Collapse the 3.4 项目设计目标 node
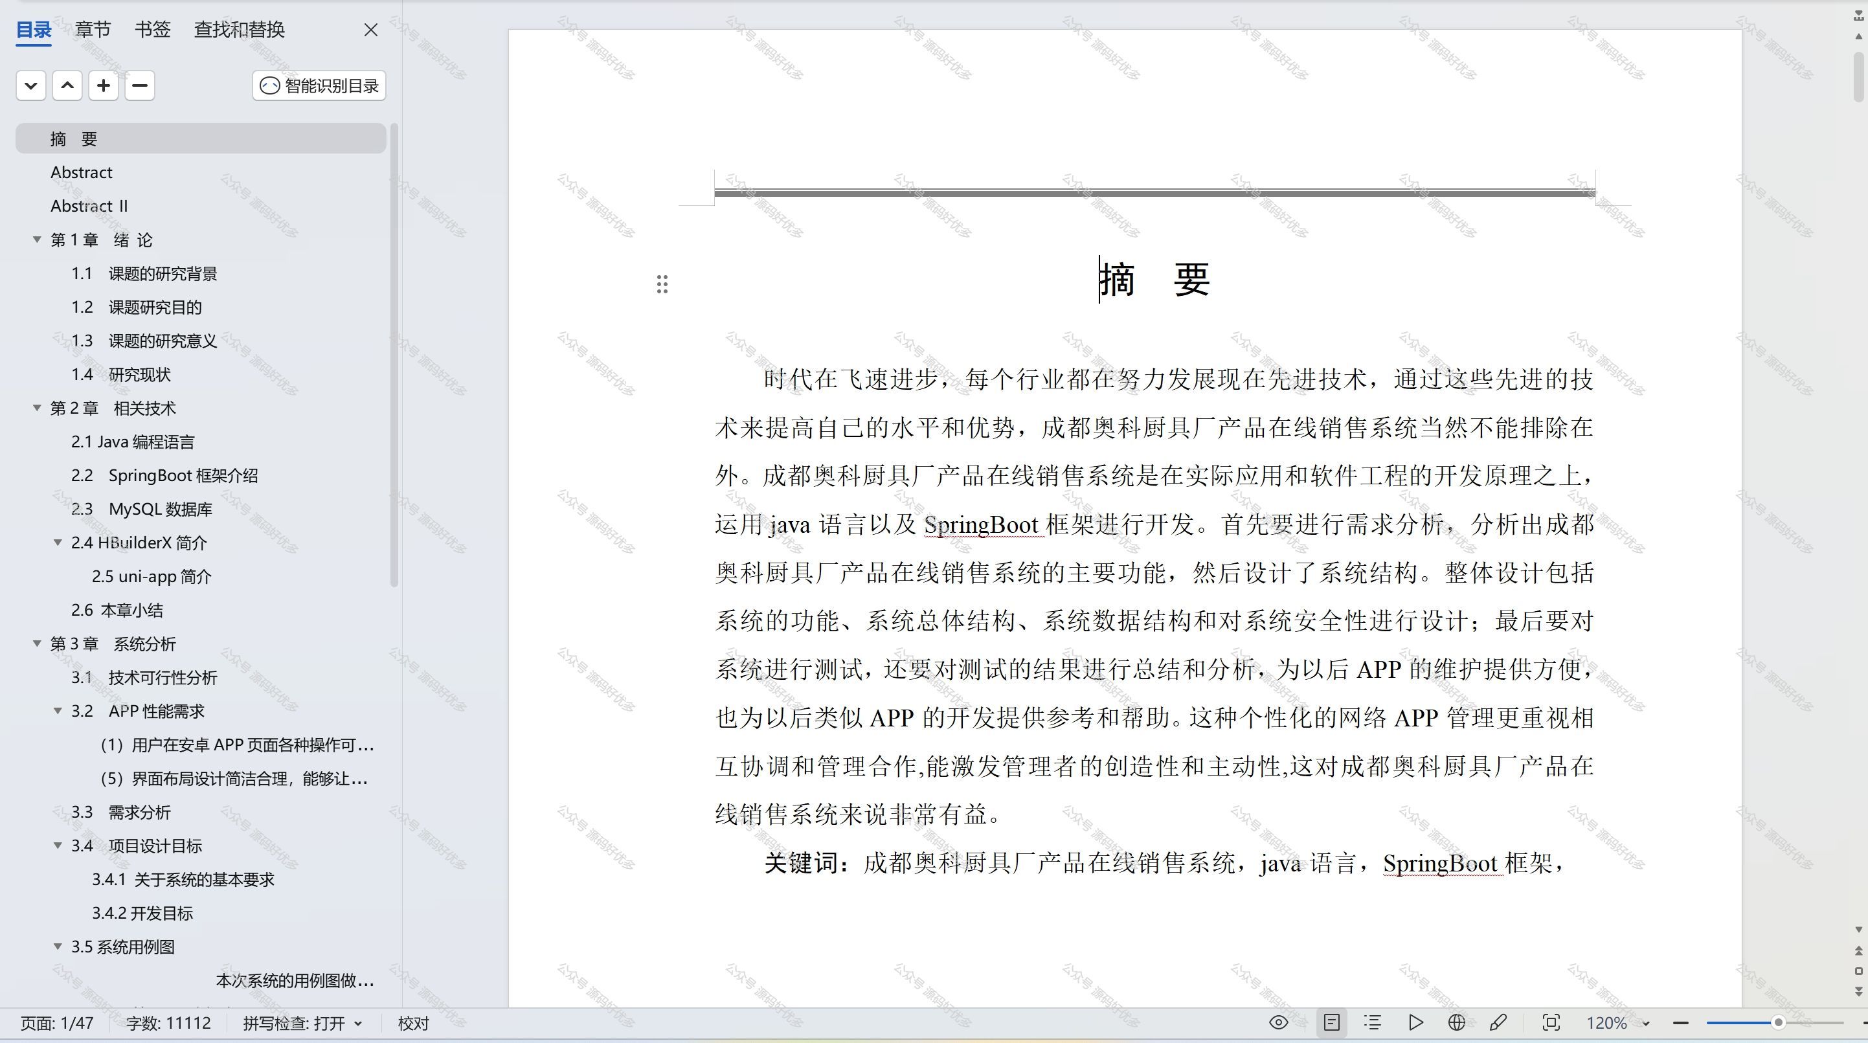 click(x=58, y=846)
